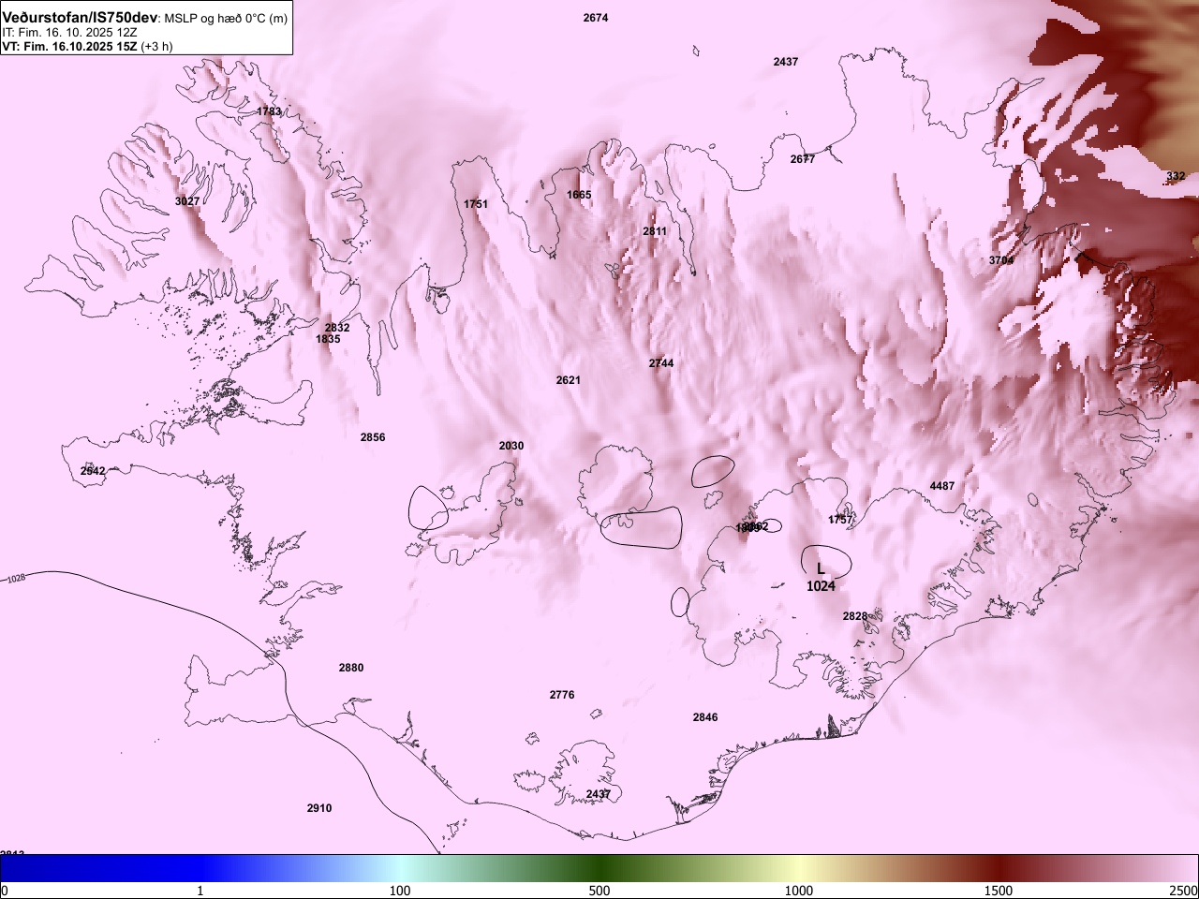Click the L low-pressure marker
The image size is (1199, 899).
point(821,568)
